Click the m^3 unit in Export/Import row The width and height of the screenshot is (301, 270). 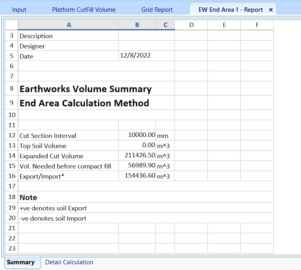165,176
